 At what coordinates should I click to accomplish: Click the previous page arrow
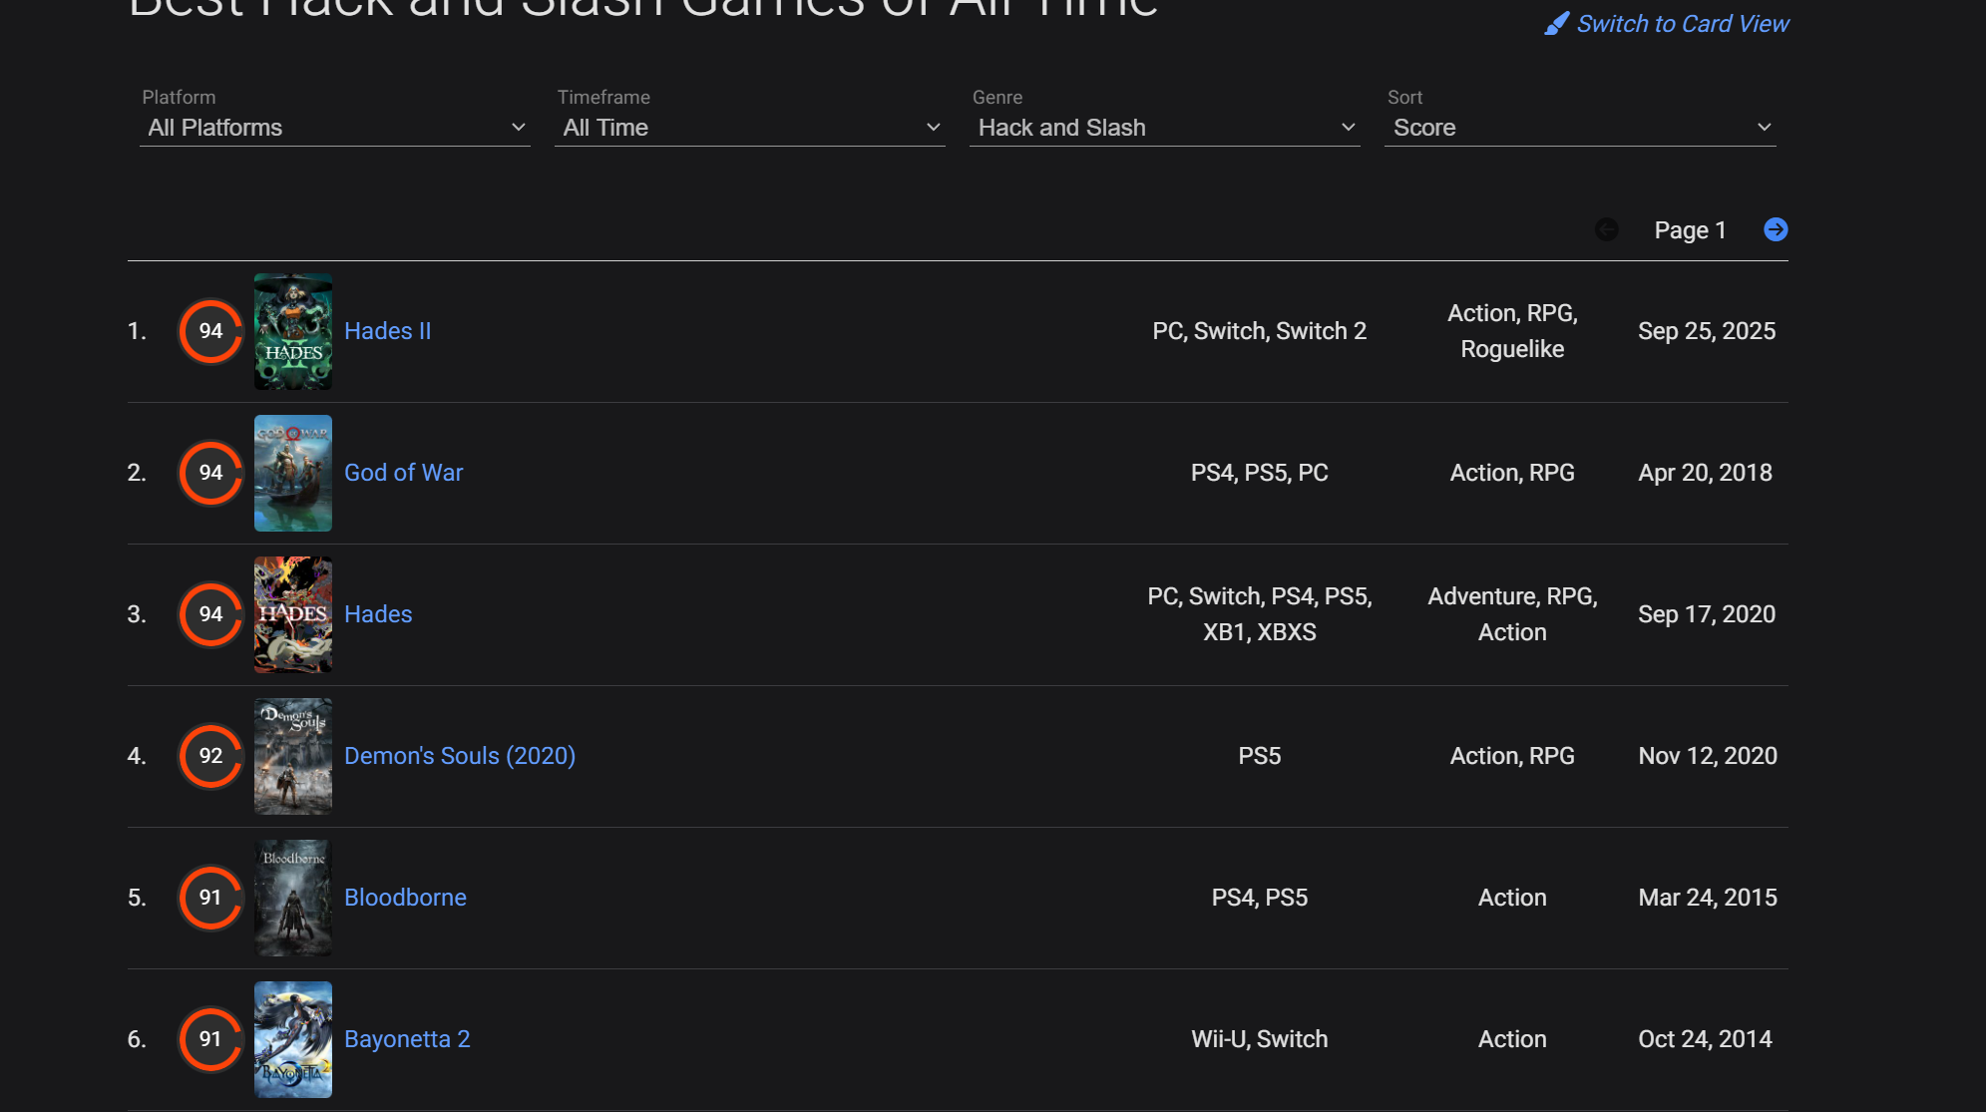click(x=1606, y=229)
